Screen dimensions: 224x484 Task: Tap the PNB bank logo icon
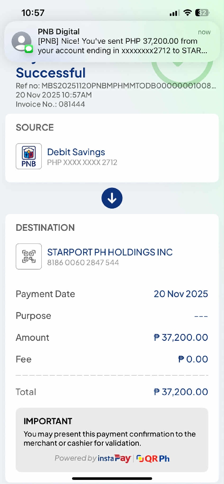[29, 156]
